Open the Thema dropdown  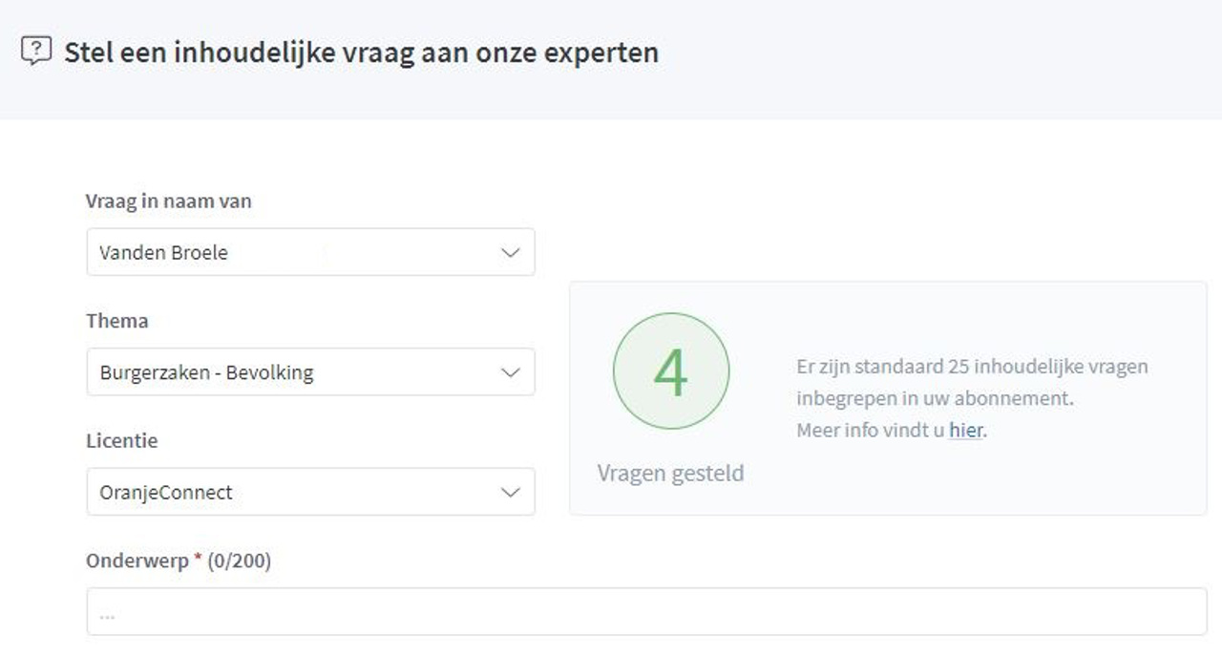[x=310, y=372]
